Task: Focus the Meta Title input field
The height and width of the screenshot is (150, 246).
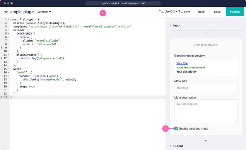Action: pos(206,87)
